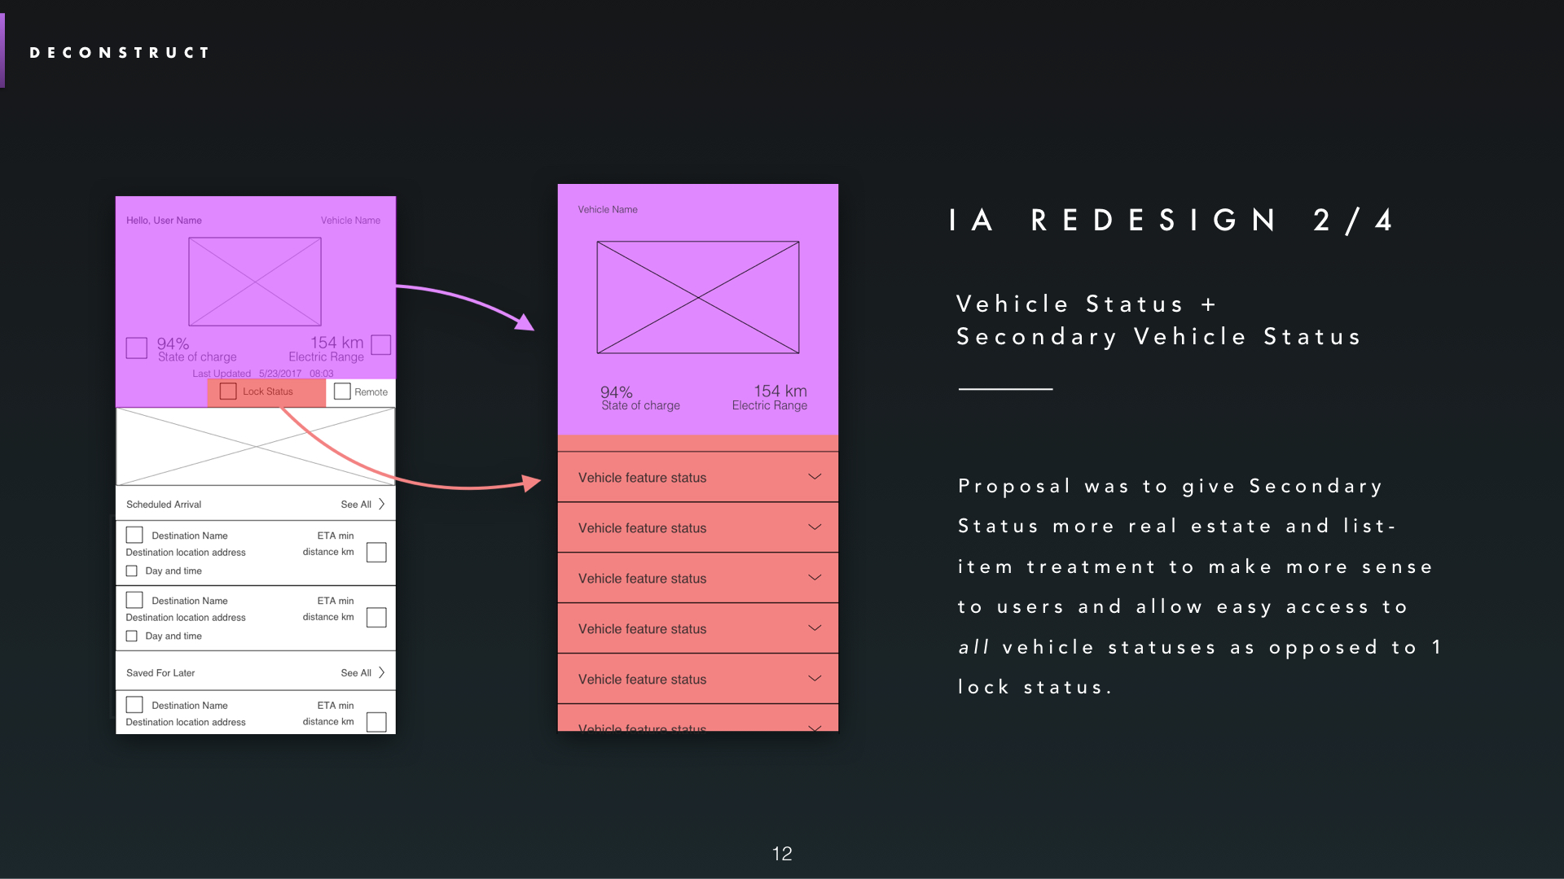1564x879 pixels.
Task: Expand the third Vehicle feature status chevron
Action: tap(815, 578)
